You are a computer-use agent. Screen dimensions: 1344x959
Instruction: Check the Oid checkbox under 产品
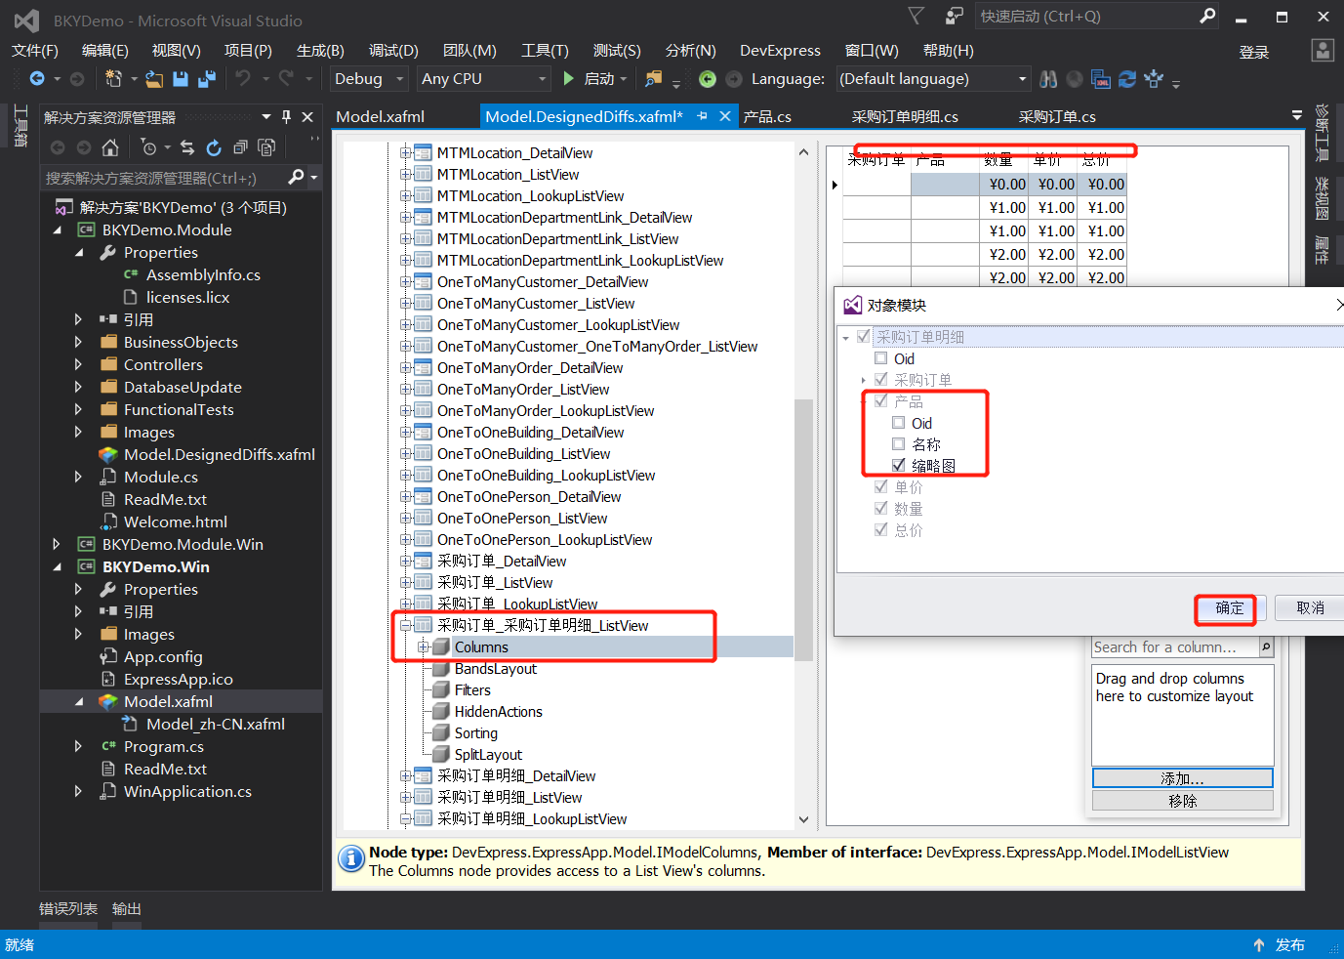click(x=899, y=423)
